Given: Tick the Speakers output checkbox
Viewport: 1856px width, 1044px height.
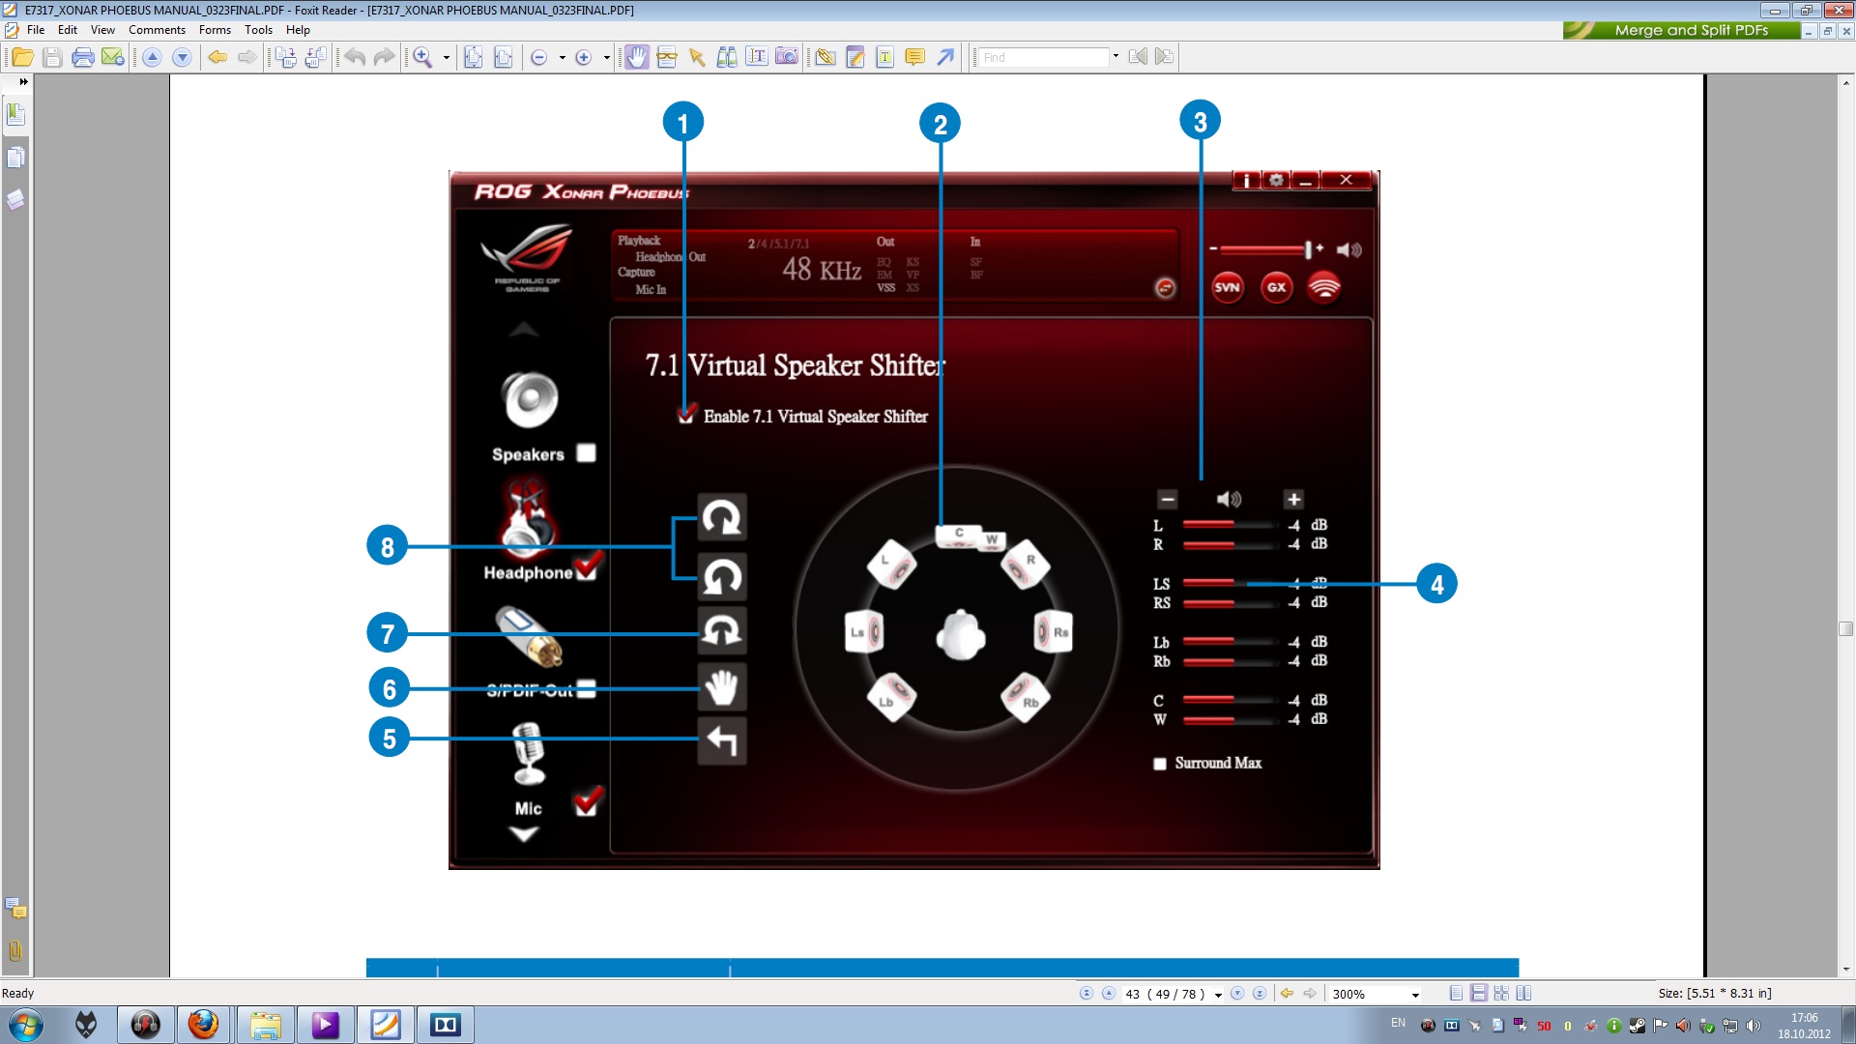Looking at the screenshot, I should click(x=586, y=453).
